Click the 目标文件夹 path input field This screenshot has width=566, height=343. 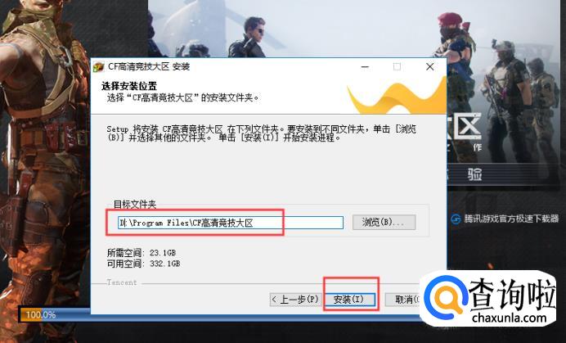tap(231, 223)
